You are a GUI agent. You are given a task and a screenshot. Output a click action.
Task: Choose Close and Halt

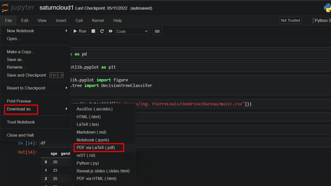coord(20,135)
